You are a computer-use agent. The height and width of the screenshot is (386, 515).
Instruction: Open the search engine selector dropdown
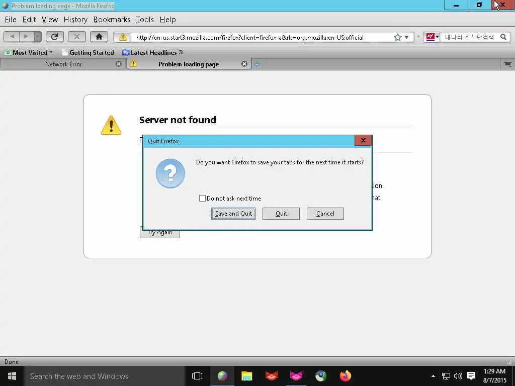point(432,37)
